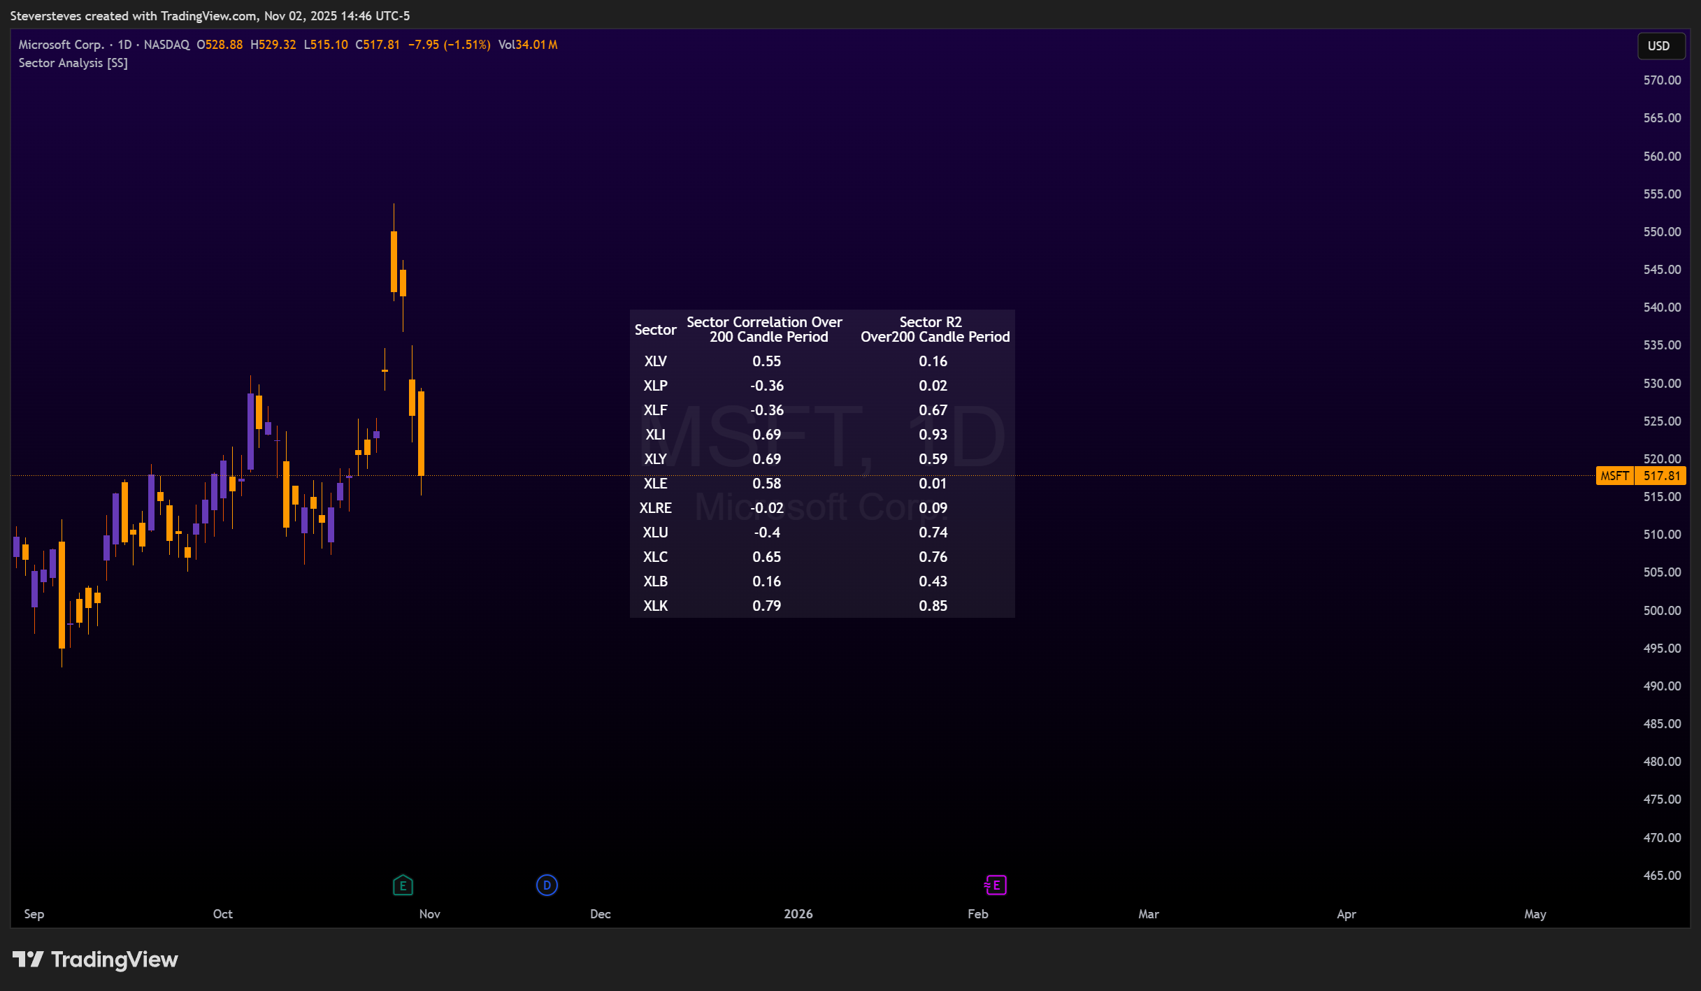This screenshot has width=1701, height=991.
Task: Click the XLE sector cell
Action: [x=655, y=484]
